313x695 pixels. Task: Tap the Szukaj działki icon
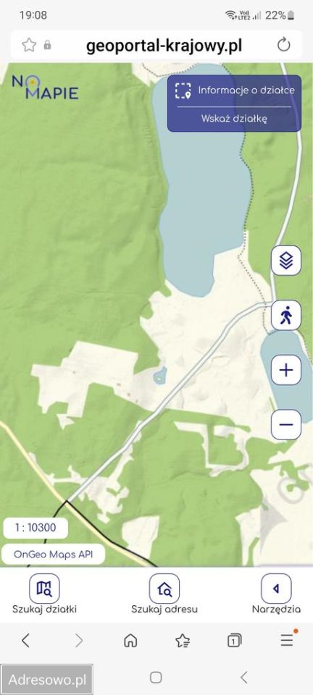point(44,589)
